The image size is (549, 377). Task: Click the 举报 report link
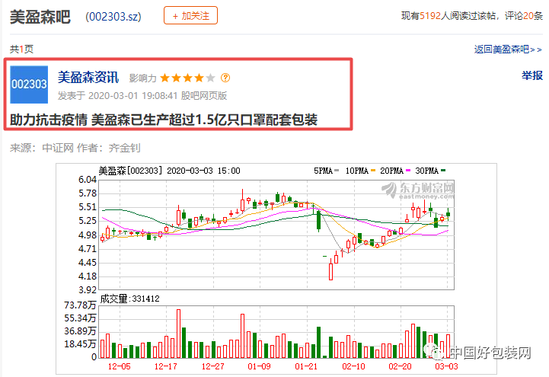pos(531,75)
